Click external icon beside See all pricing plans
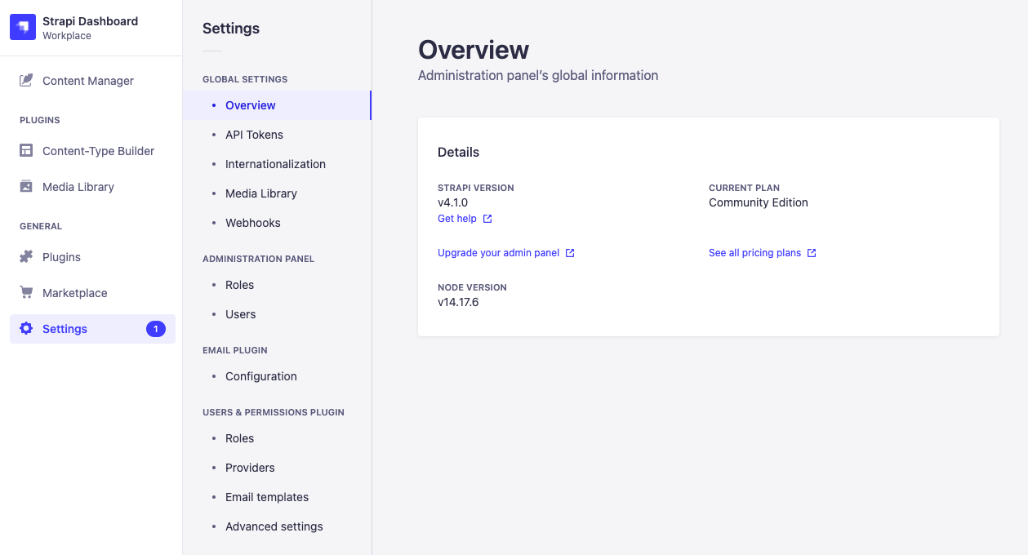 tap(812, 253)
